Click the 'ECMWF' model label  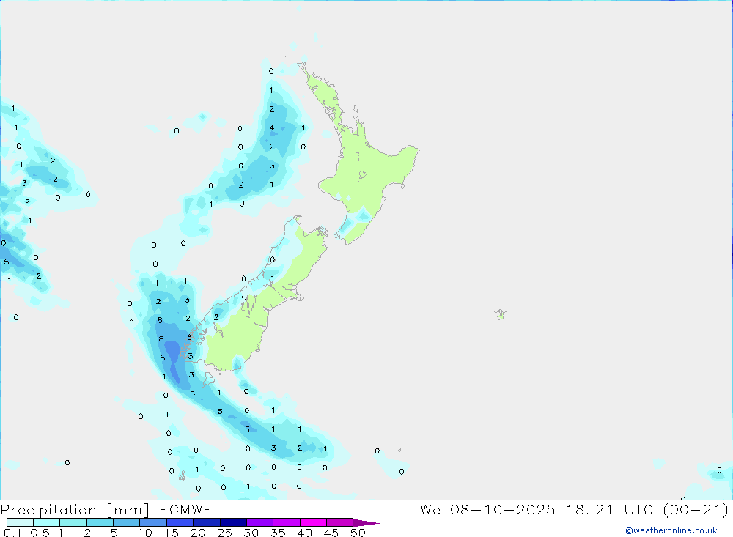[x=185, y=510]
